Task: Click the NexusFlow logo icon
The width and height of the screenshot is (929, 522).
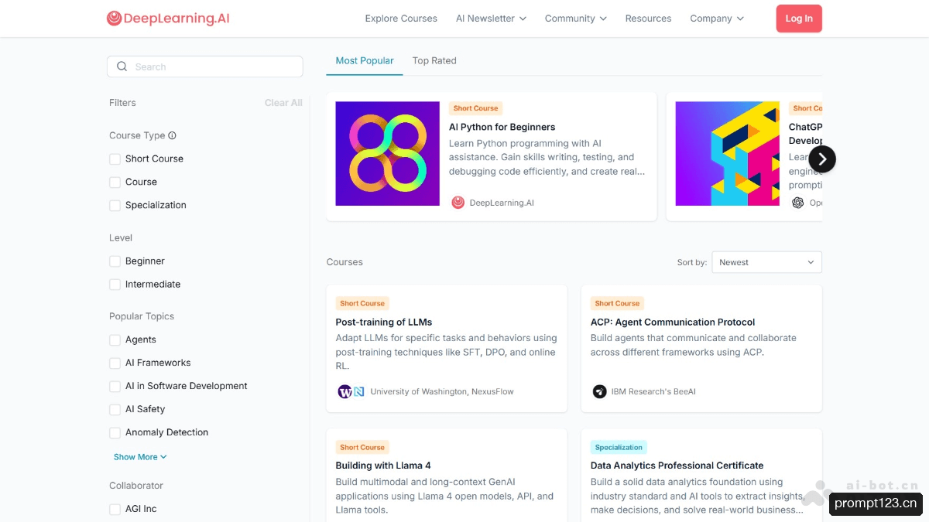Action: (359, 391)
